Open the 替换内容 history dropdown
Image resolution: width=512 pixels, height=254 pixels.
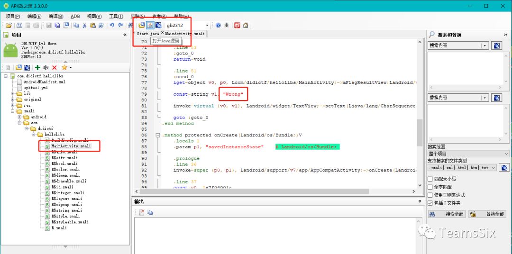[x=485, y=98]
